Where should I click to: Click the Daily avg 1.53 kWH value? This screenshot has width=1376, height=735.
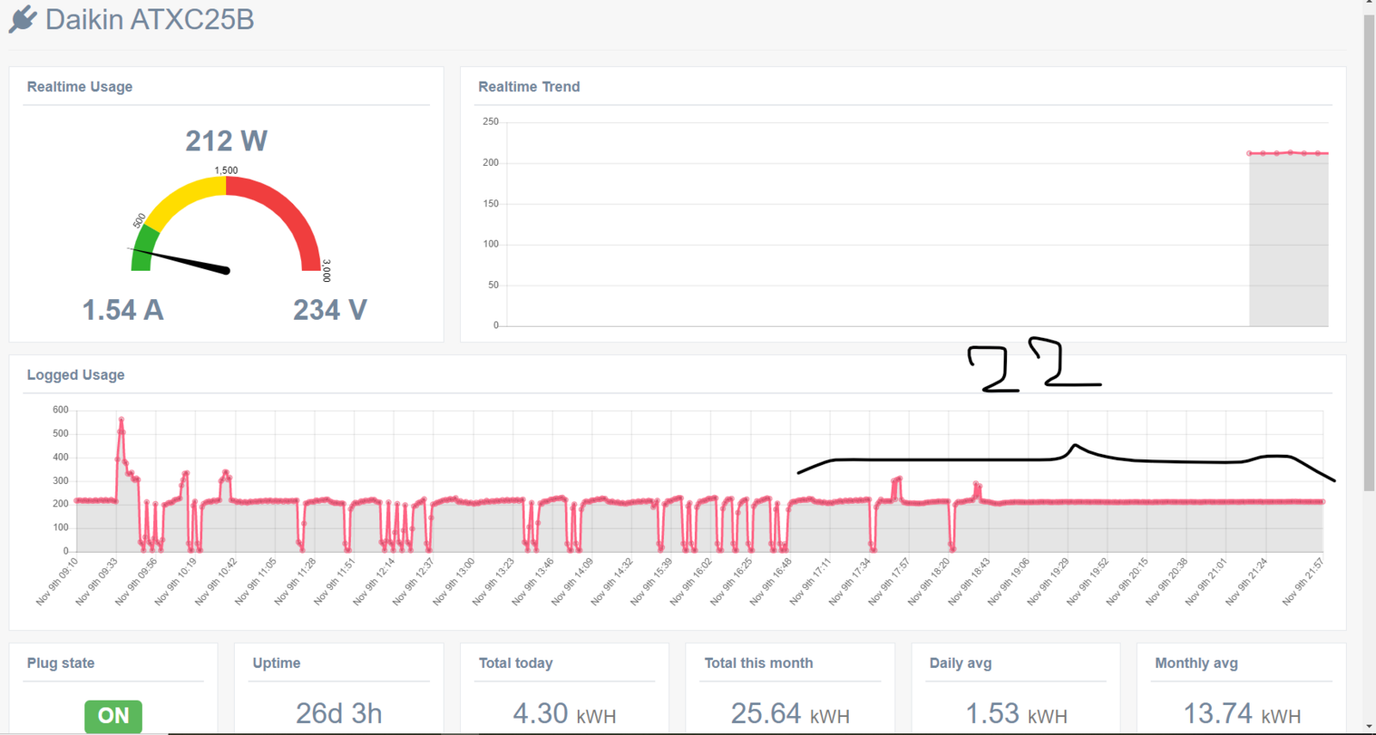click(1017, 714)
